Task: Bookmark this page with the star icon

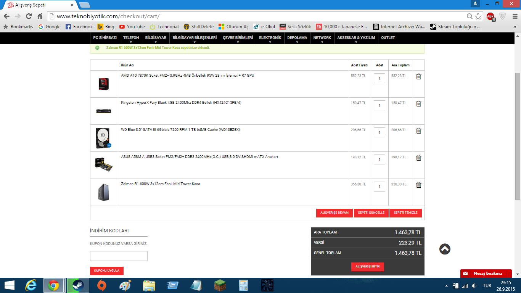Action: [478, 16]
